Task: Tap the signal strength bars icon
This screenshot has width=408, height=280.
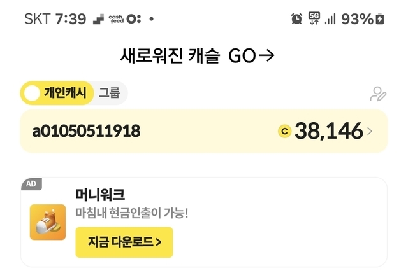Action: pyautogui.click(x=330, y=19)
